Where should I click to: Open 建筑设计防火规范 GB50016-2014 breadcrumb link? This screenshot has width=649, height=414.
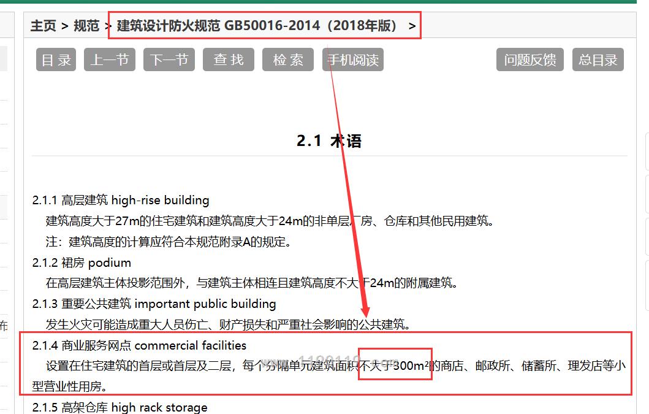pos(257,26)
